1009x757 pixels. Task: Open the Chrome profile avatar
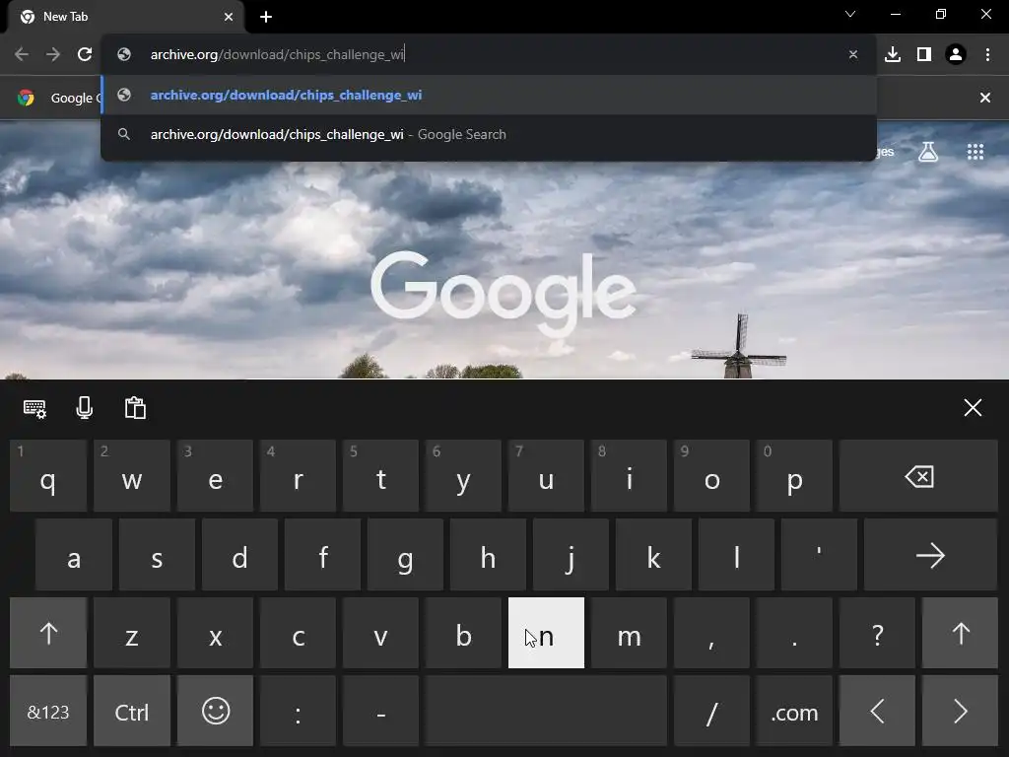tap(956, 55)
